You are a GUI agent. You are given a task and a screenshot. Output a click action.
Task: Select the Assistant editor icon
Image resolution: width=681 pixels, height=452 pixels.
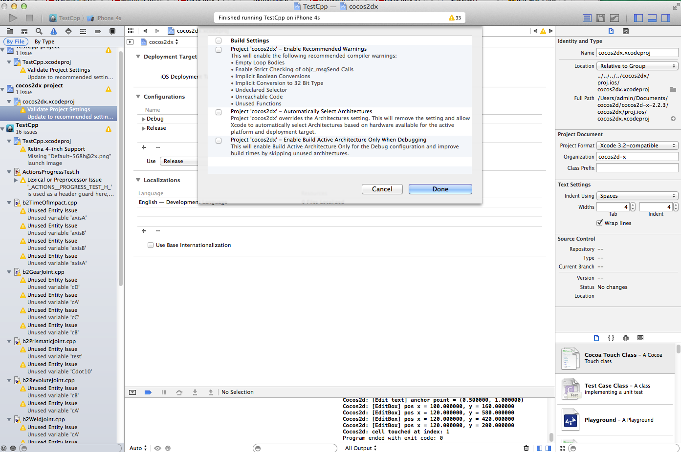point(601,18)
